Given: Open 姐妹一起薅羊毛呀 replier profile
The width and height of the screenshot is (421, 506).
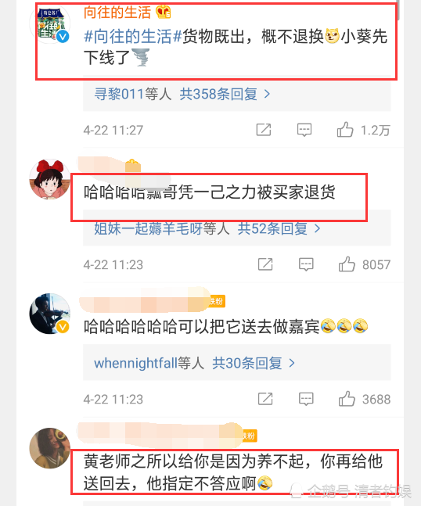Looking at the screenshot, I should (148, 229).
